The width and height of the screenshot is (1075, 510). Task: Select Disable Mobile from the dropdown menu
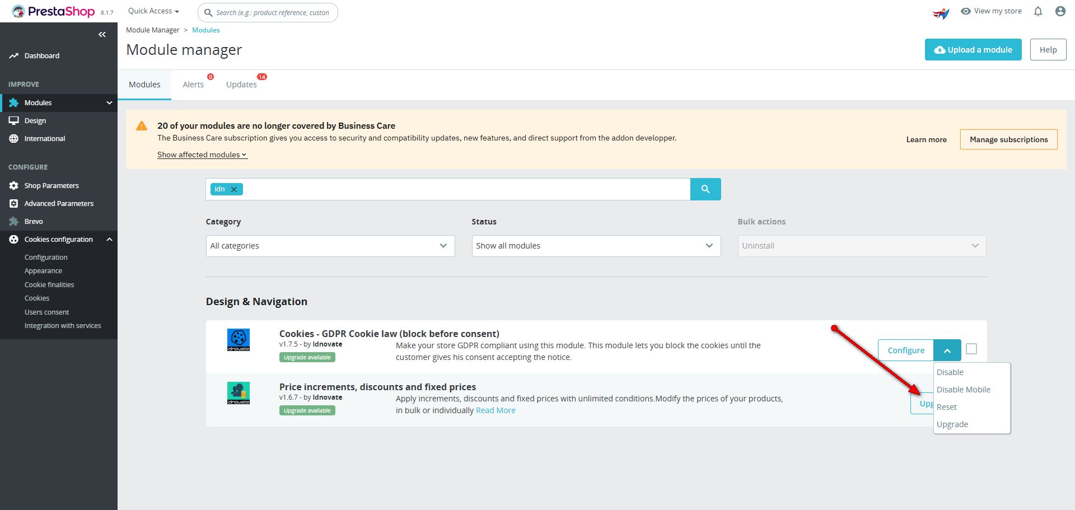tap(963, 390)
